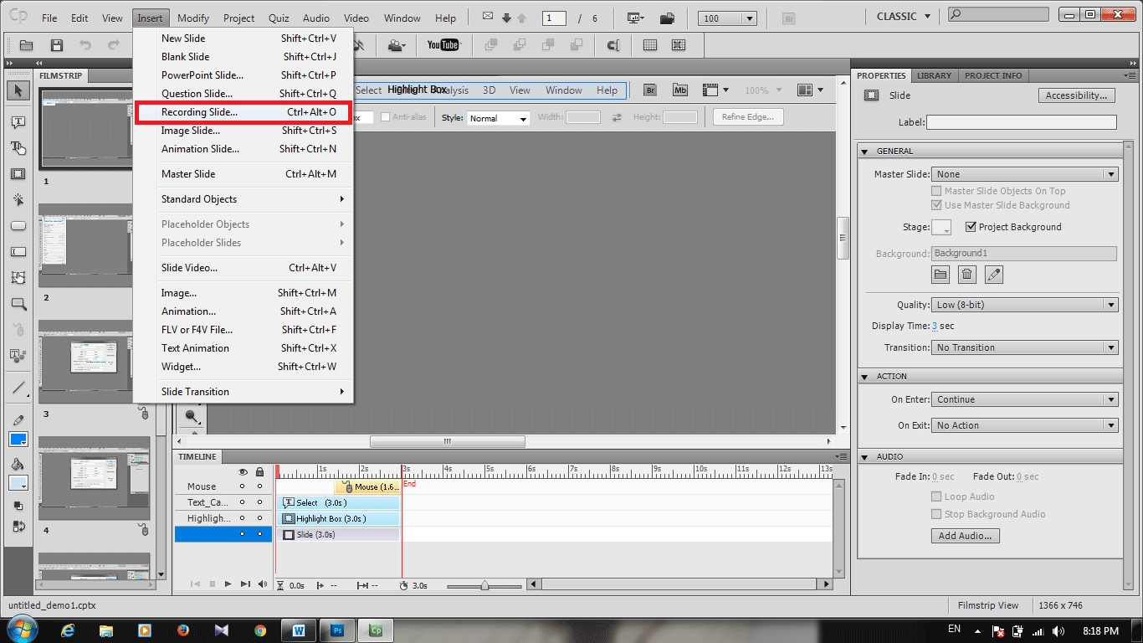This screenshot has height=643, width=1143.
Task: Click the timeline mute audio speaker icon
Action: [263, 584]
